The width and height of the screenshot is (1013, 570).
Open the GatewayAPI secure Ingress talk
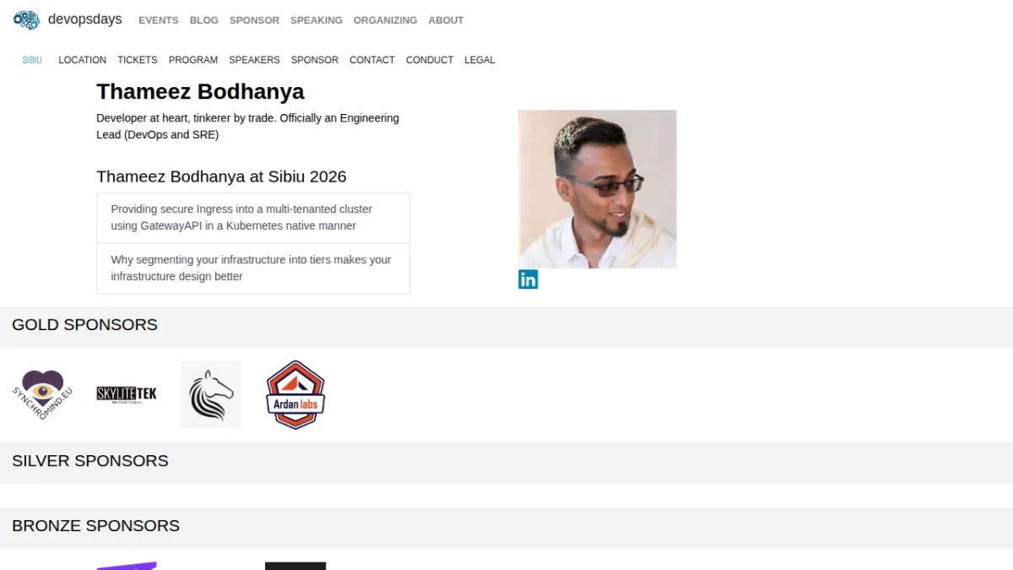coord(253,218)
